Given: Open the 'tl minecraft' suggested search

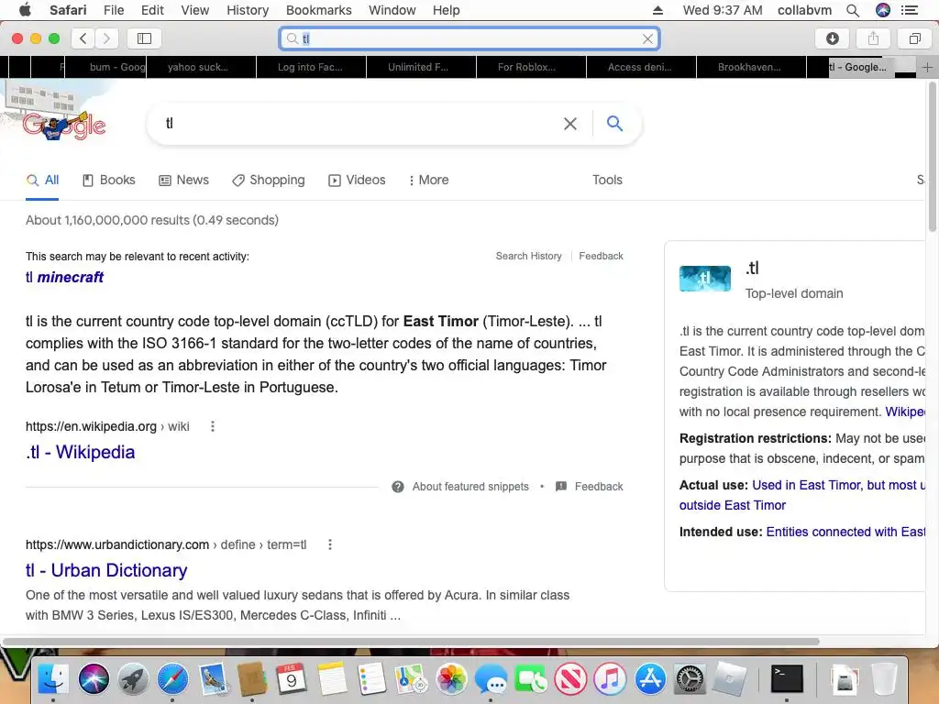Looking at the screenshot, I should point(65,277).
